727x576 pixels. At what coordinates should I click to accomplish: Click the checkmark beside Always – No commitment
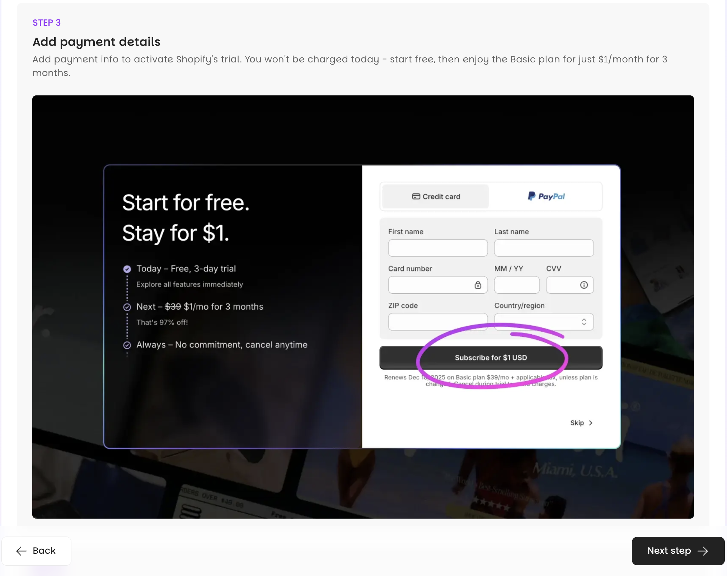(x=127, y=345)
